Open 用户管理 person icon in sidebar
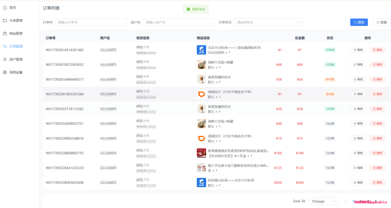The image size is (391, 208). (5, 59)
